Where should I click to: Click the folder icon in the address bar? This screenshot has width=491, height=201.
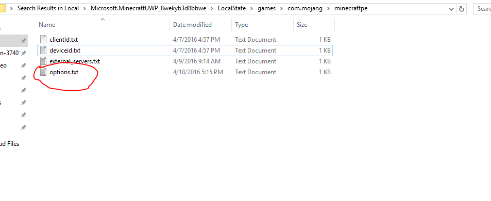pyautogui.click(x=3, y=8)
